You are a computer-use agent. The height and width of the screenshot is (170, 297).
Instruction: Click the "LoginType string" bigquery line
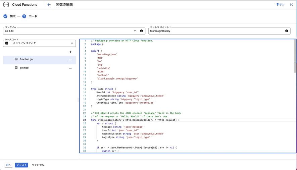pyautogui.click(x=124, y=99)
